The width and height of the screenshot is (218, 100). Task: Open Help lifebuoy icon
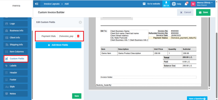[x=174, y=4]
